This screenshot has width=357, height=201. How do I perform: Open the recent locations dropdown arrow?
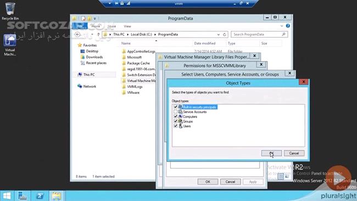pyautogui.click(x=92, y=35)
